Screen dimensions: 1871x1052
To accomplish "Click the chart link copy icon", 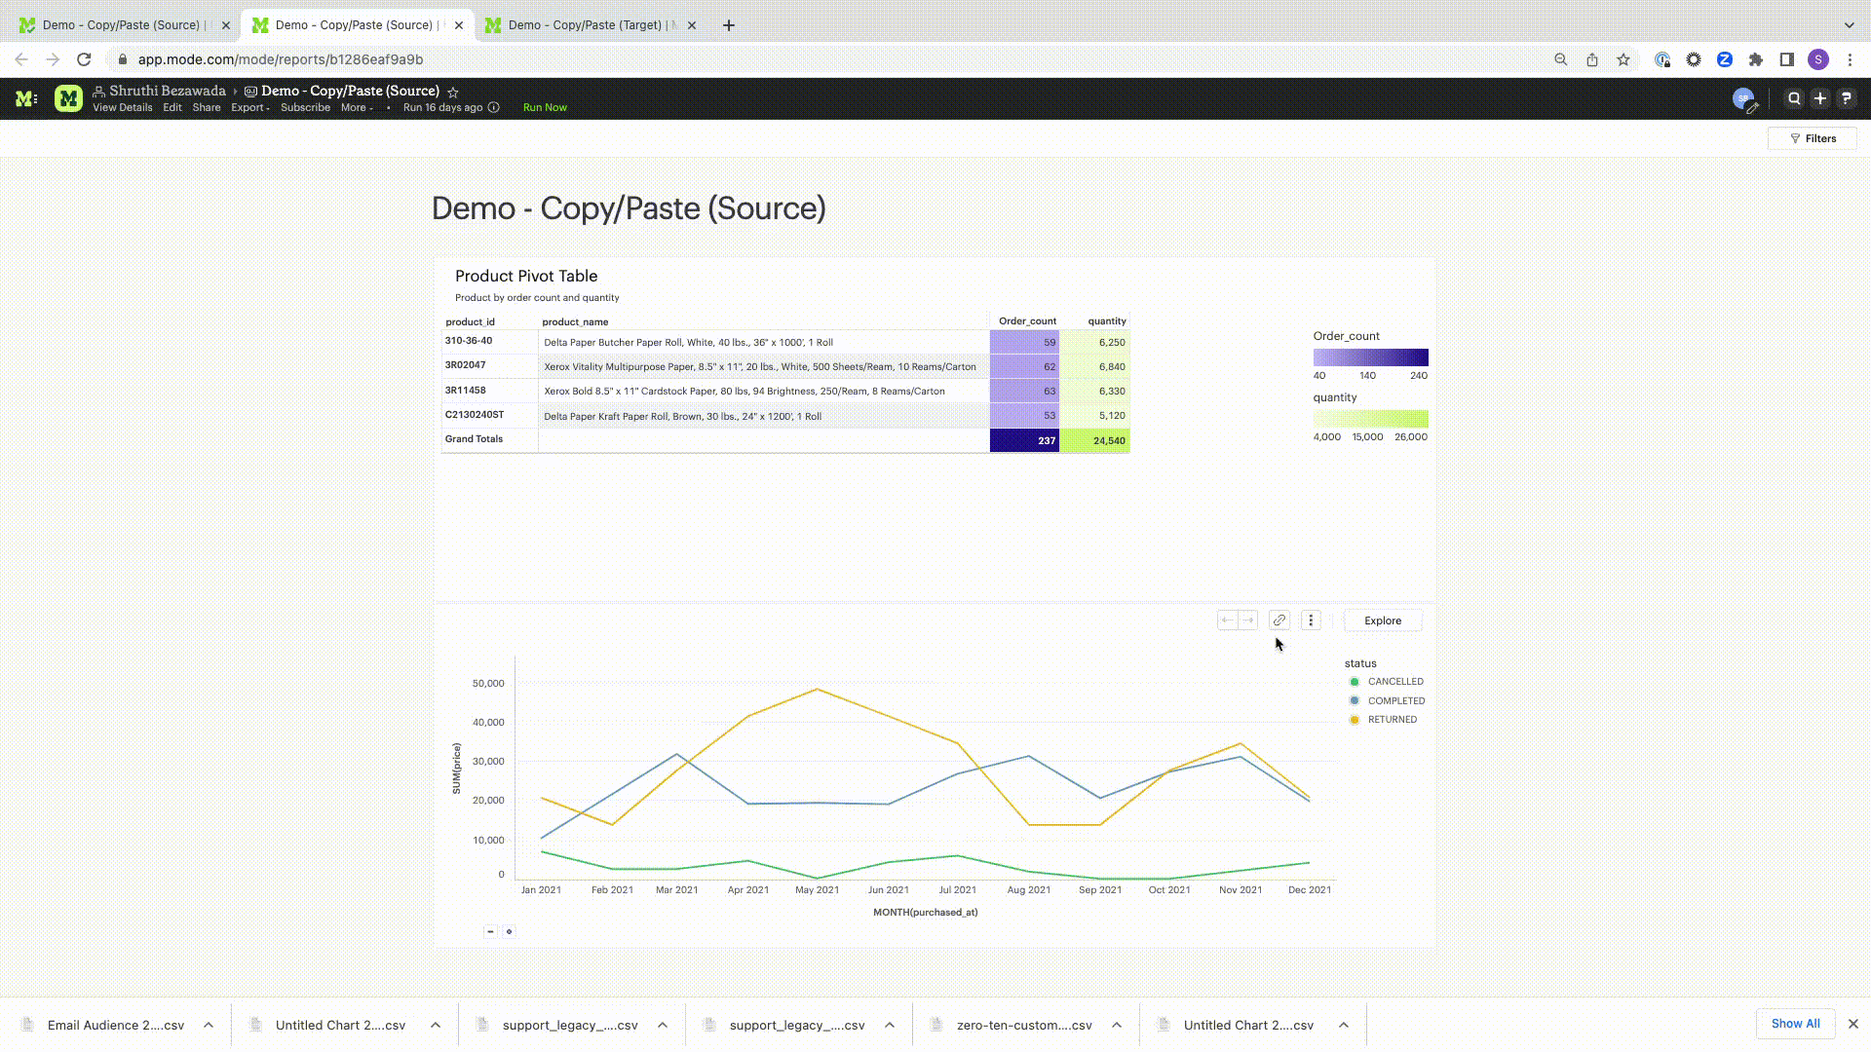I will point(1279,620).
